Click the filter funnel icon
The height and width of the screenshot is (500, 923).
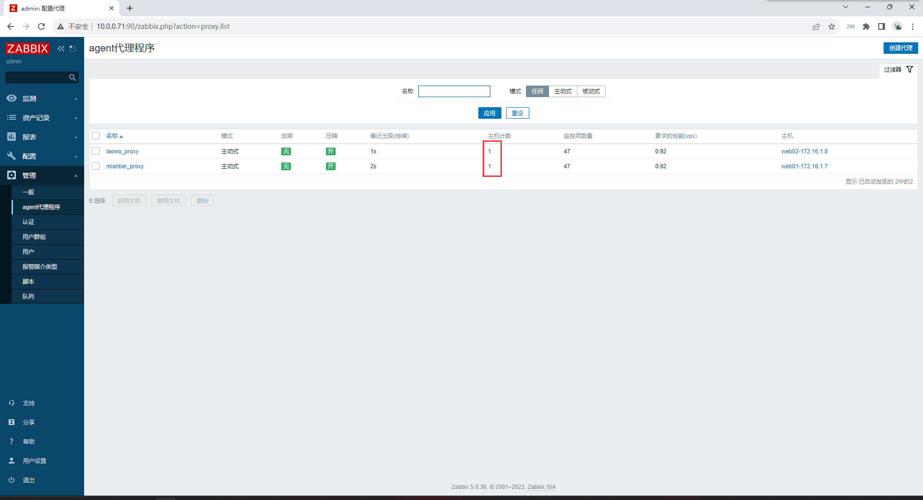point(910,70)
